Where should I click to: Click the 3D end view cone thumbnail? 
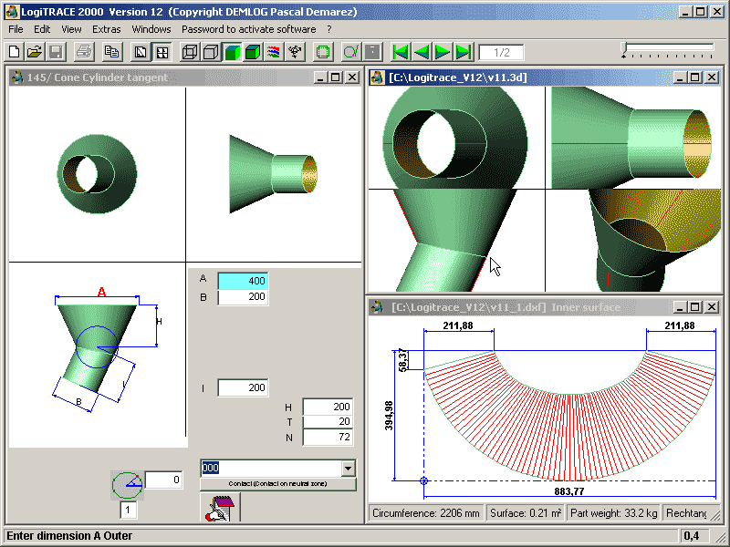(97, 174)
